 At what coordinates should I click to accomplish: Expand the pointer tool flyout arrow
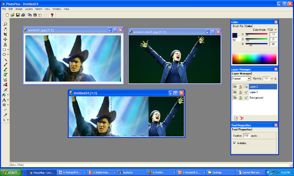[8, 120]
